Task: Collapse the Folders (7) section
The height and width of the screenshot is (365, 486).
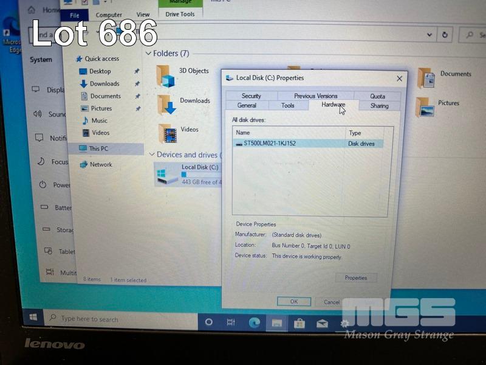Action: [x=148, y=54]
